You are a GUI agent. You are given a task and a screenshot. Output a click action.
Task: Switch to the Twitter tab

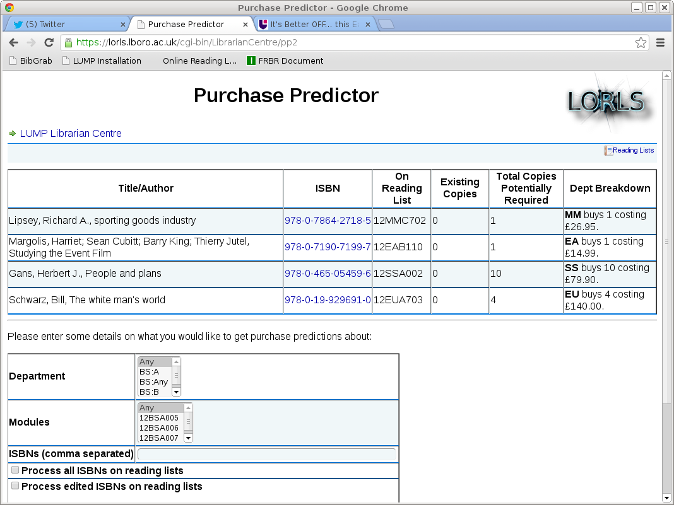click(x=66, y=25)
